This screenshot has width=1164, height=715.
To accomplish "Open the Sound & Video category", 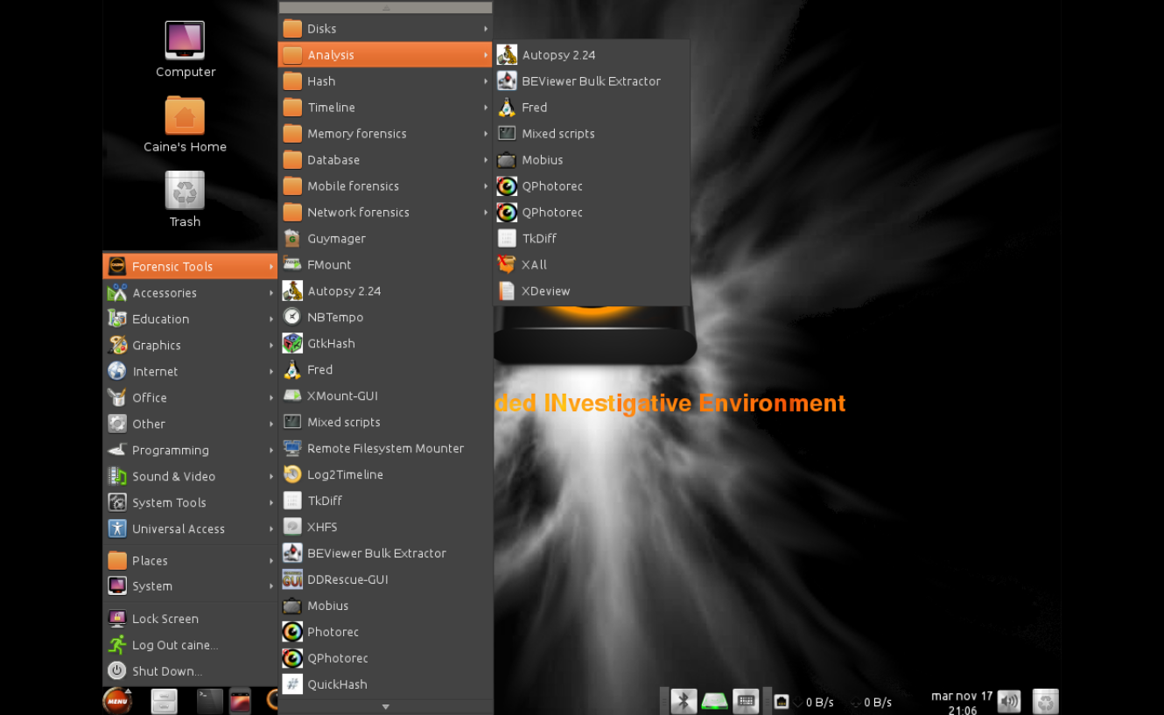I will click(x=190, y=476).
